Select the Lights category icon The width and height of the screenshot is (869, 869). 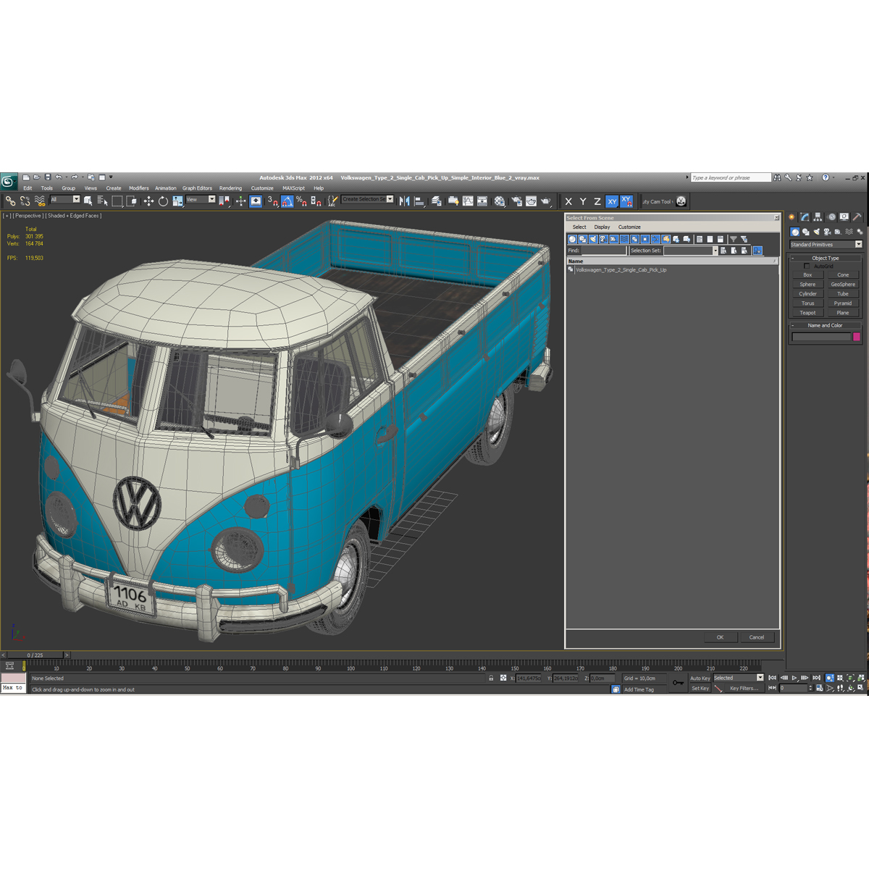click(x=816, y=232)
